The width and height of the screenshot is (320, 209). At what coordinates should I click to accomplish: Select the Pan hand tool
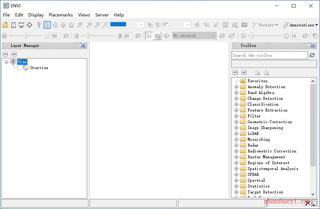[x=55, y=25]
